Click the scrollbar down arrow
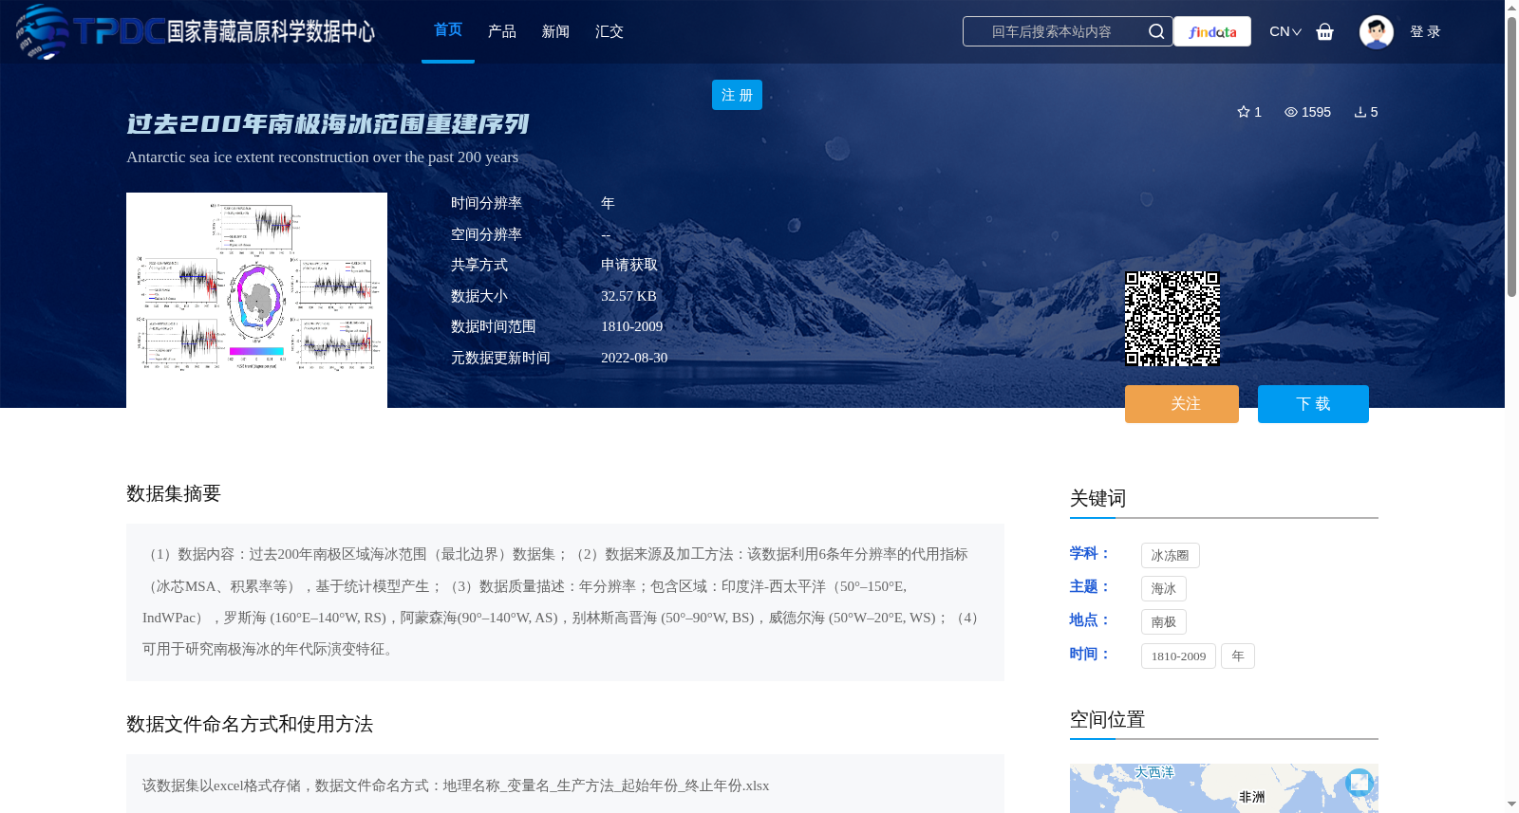This screenshot has height=813, width=1519. click(1511, 804)
